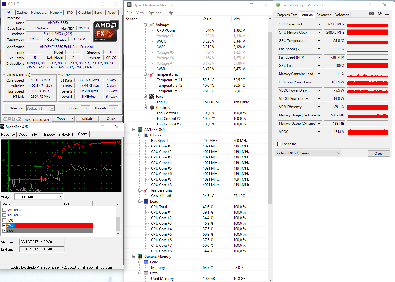Image resolution: width=395 pixels, height=282 pixels.
Task: Click the Data icon under Generic Memory
Action: click(146, 273)
